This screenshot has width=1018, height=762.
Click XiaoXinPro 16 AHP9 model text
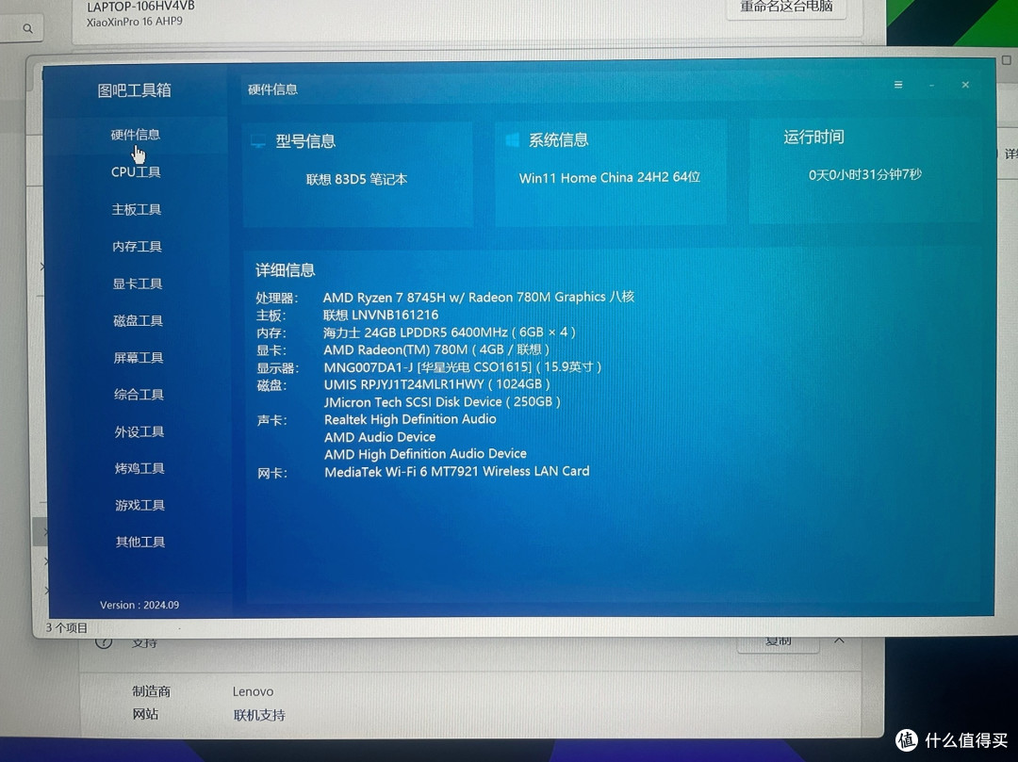click(135, 22)
